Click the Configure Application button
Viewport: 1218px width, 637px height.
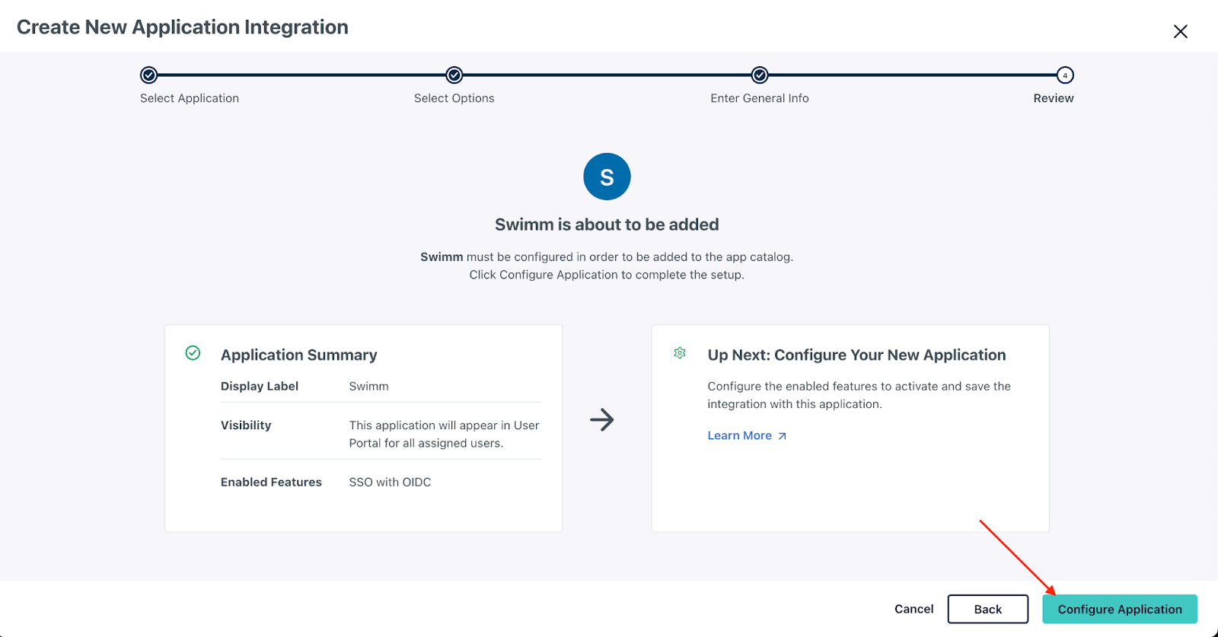(1119, 609)
